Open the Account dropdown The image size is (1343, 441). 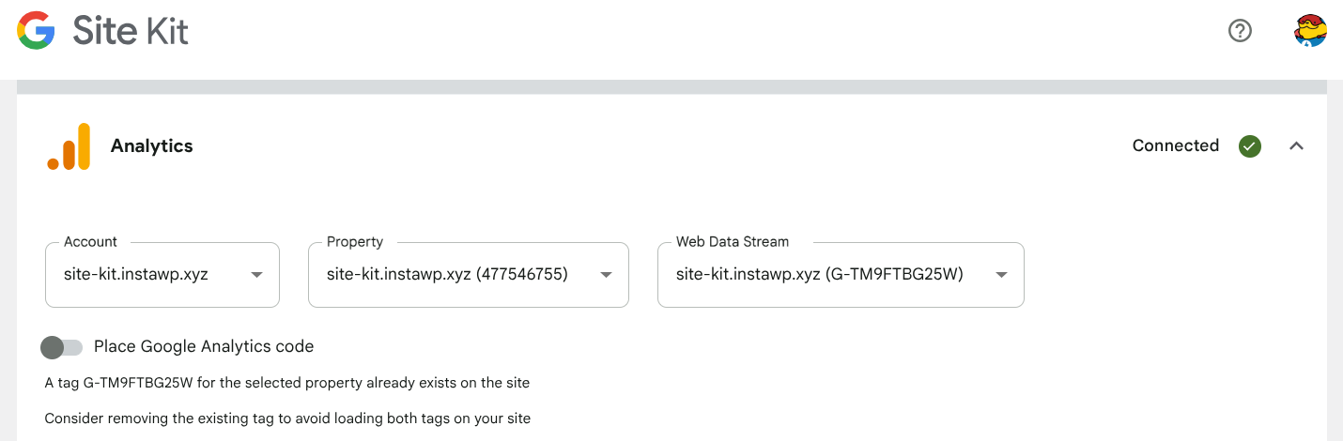[150, 275]
